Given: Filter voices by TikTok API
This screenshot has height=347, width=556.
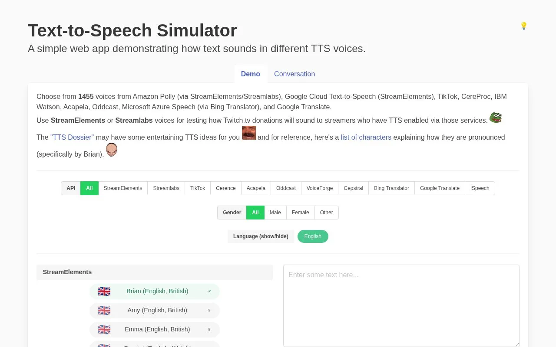Looking at the screenshot, I should click(198, 188).
